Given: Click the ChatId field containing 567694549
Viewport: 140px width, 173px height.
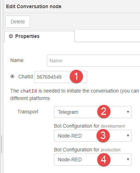Looking at the screenshot, I should point(61,77).
